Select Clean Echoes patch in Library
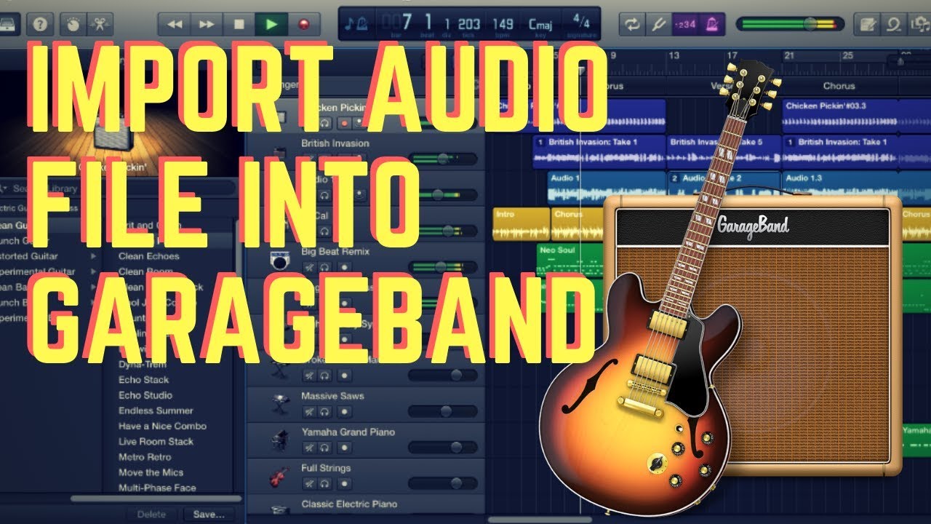 [x=149, y=256]
